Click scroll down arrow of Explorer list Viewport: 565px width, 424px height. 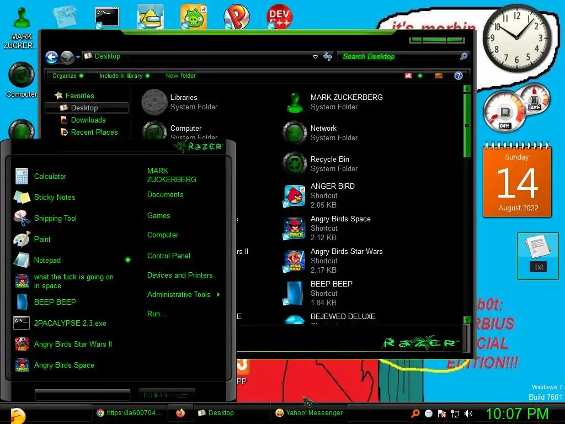pos(467,320)
